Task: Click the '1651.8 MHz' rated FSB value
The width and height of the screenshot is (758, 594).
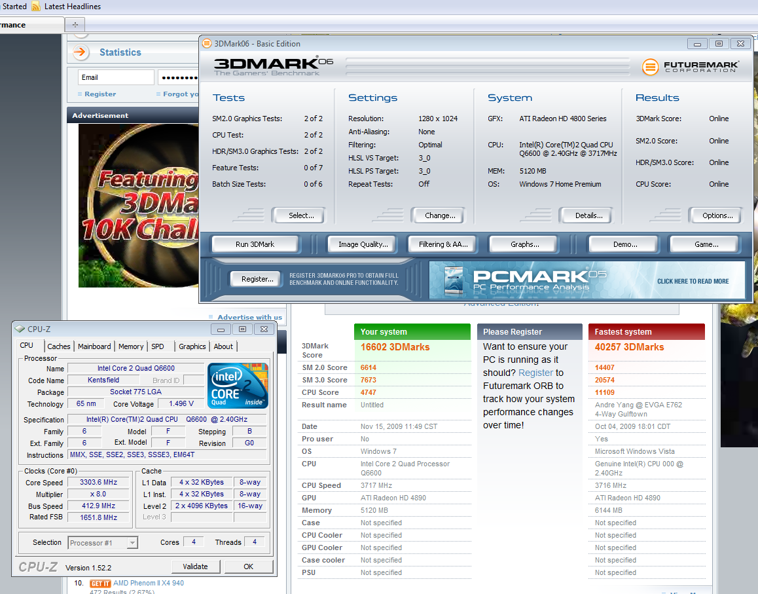Action: (99, 517)
